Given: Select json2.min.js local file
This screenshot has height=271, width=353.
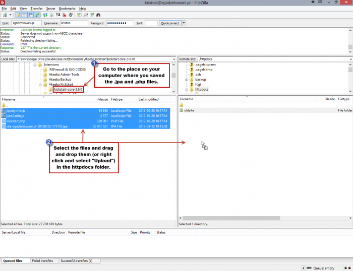Looking at the screenshot, I should (x=86, y=116).
